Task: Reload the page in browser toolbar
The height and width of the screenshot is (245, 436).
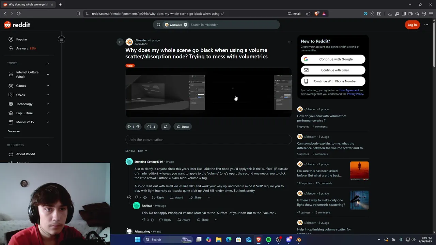Action: coord(18,14)
